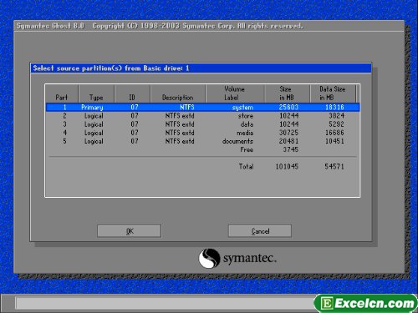
Task: Click the Primary type cell
Action: [x=92, y=108]
